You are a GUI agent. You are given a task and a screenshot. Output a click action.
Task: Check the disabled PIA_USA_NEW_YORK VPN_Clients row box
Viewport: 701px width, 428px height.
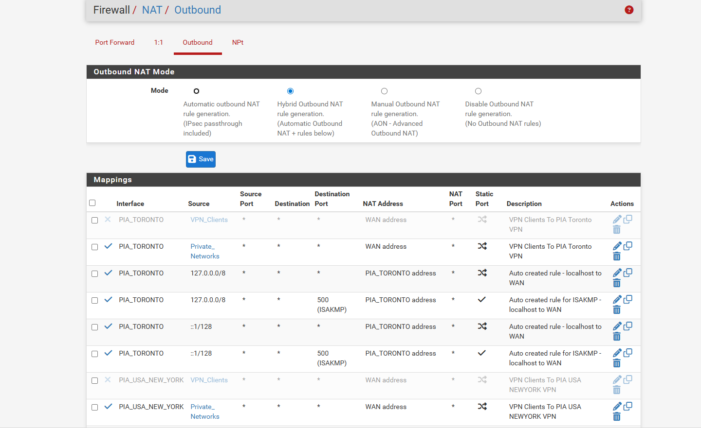pyautogui.click(x=95, y=381)
